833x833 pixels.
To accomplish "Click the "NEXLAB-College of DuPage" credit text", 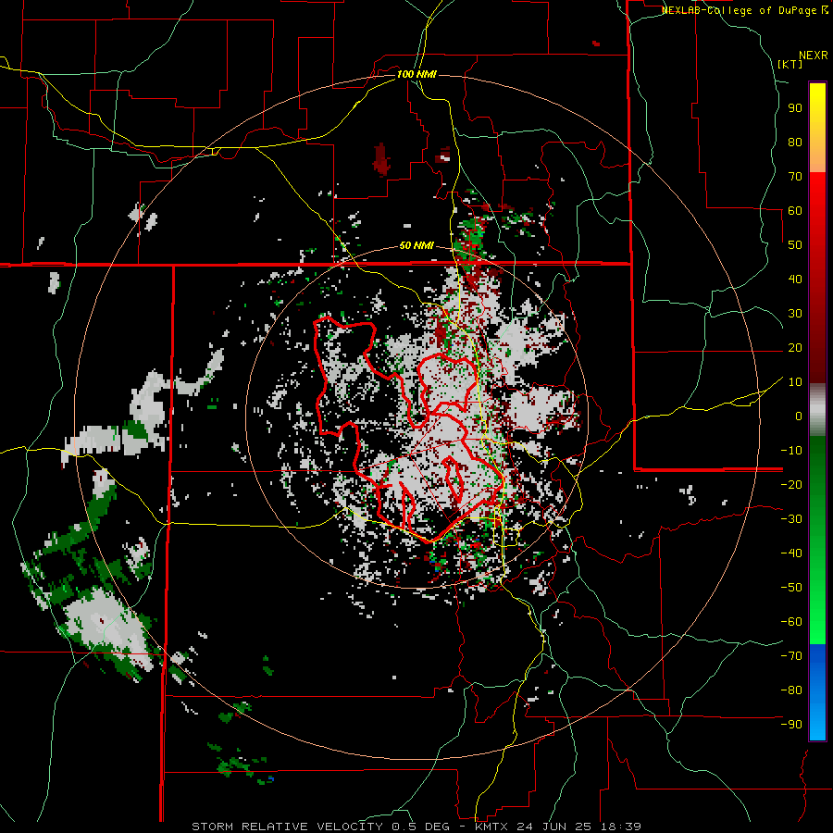I will 739,10.
